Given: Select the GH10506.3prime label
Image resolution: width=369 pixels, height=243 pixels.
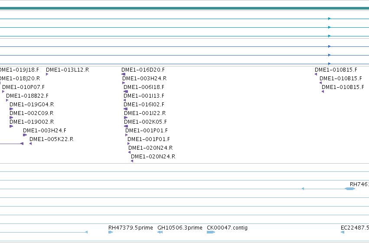Looking at the screenshot, I should 180,228.
